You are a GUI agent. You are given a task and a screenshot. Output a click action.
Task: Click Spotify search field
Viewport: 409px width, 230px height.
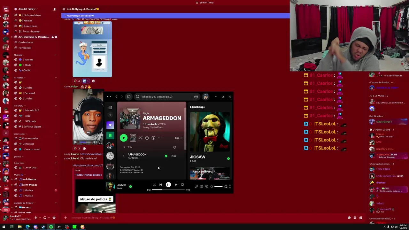164,96
